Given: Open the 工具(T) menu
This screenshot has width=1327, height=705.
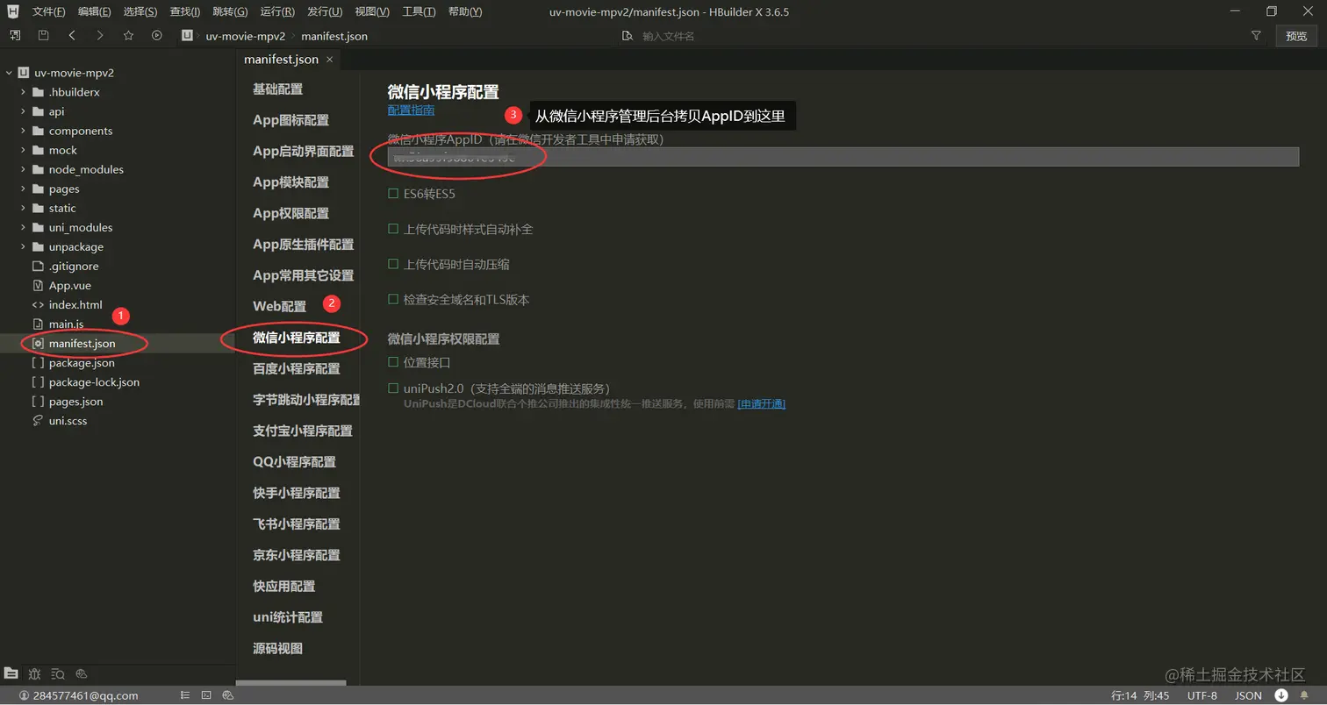Looking at the screenshot, I should (x=419, y=11).
